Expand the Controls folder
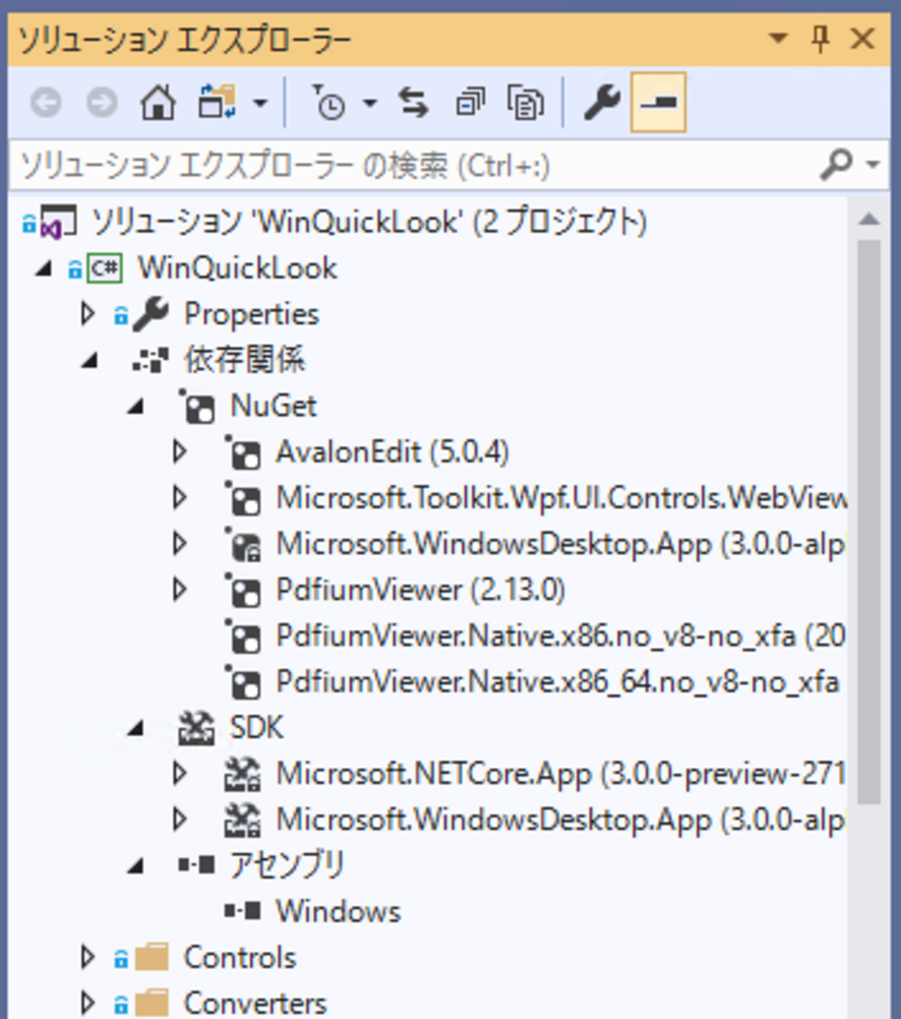901x1019 pixels. (x=87, y=957)
